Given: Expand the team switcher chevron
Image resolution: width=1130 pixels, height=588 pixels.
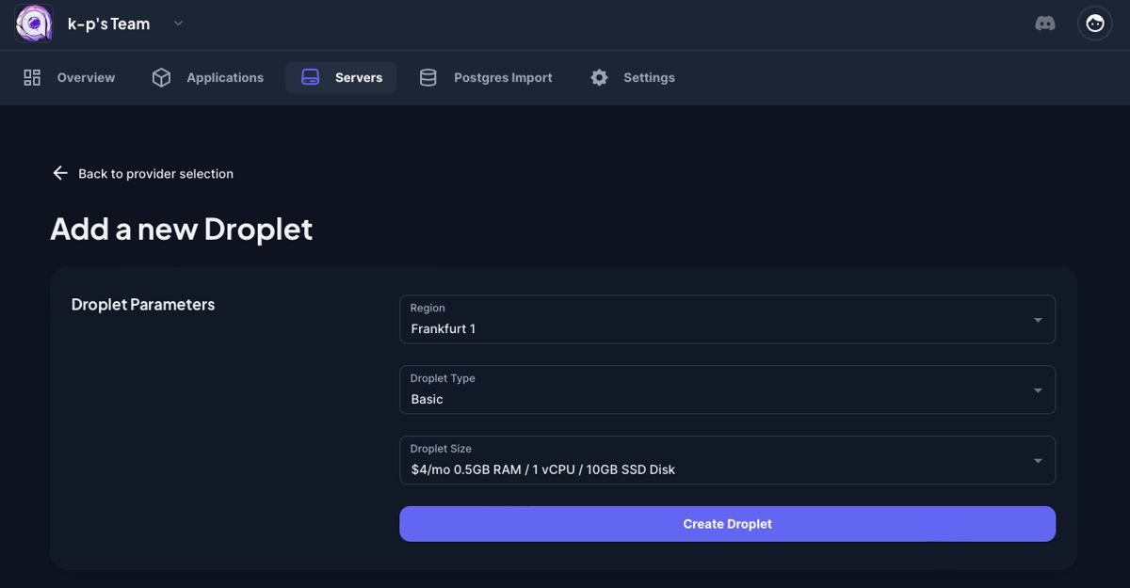Looking at the screenshot, I should click(x=178, y=24).
